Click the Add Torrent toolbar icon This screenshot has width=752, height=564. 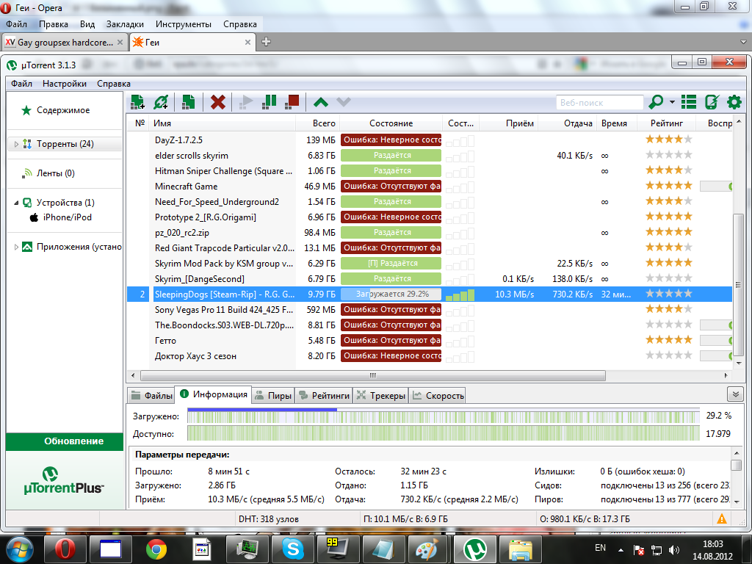coord(137,101)
